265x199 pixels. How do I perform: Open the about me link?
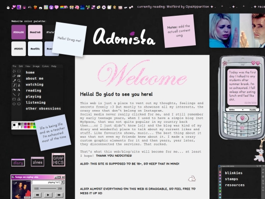point(35,78)
